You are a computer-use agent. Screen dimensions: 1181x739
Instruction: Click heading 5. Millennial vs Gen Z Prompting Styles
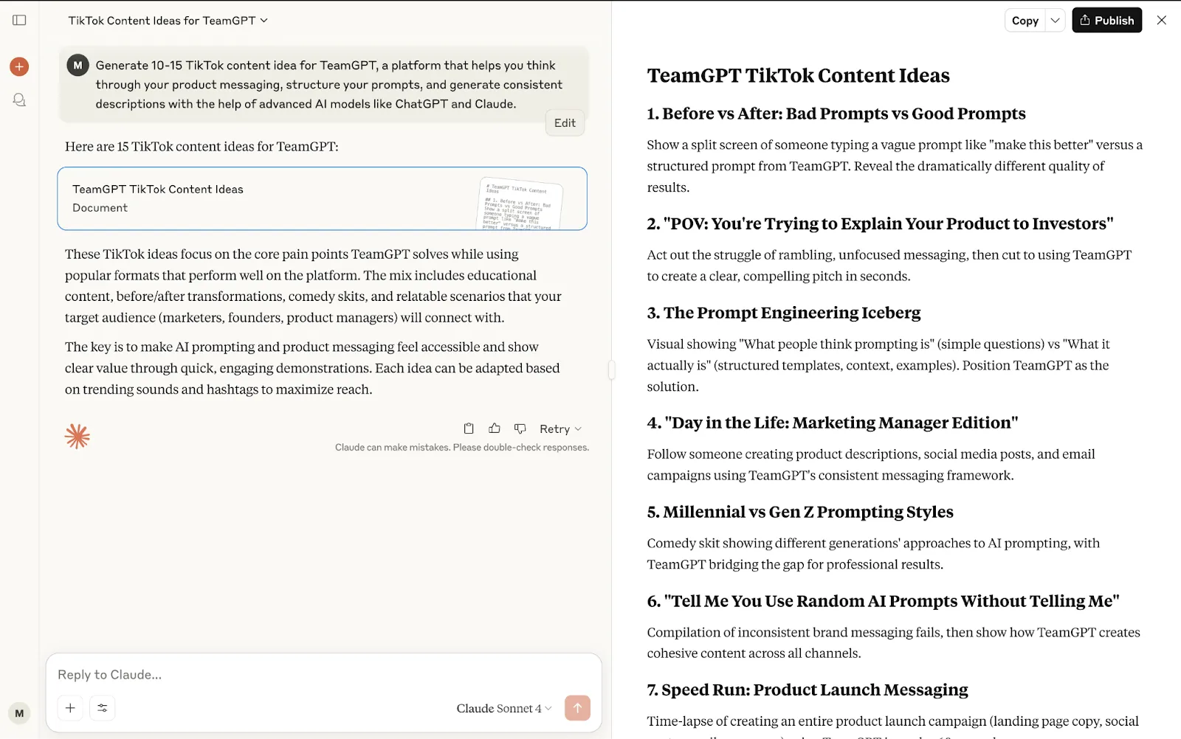pos(800,512)
